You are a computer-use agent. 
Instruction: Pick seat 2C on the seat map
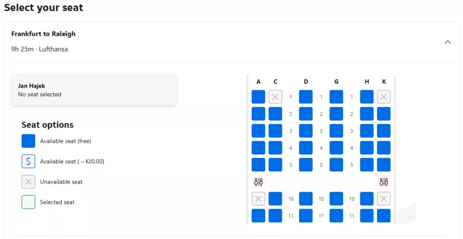click(x=275, y=114)
